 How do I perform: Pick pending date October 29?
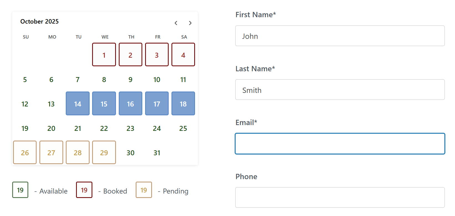click(x=104, y=153)
